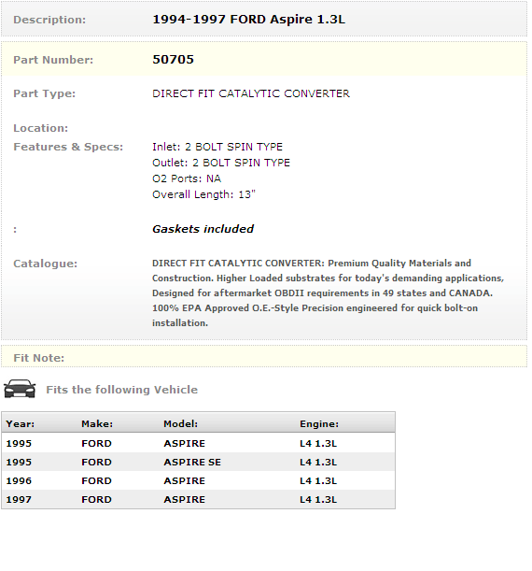Click the Engine column header
532x571 pixels.
coord(319,424)
